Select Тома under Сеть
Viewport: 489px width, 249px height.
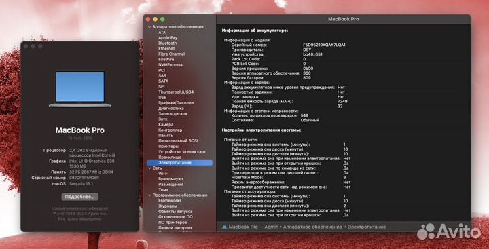tap(163, 190)
